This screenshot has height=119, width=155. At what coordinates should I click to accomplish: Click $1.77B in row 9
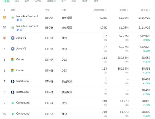pos(124,101)
